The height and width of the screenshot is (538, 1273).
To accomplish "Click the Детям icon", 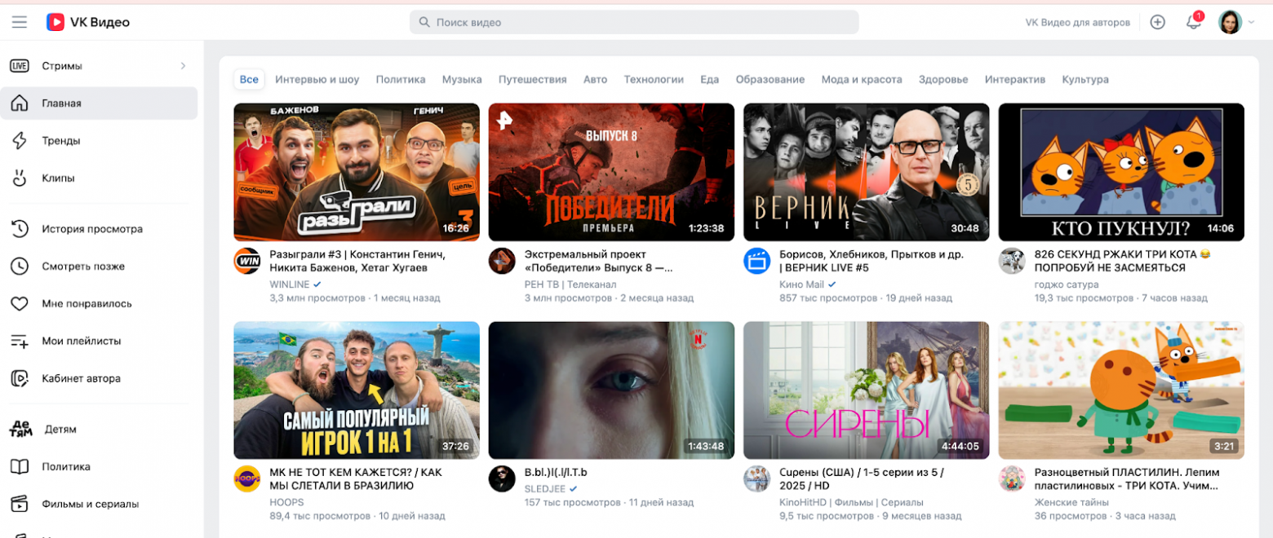I will pos(20,429).
